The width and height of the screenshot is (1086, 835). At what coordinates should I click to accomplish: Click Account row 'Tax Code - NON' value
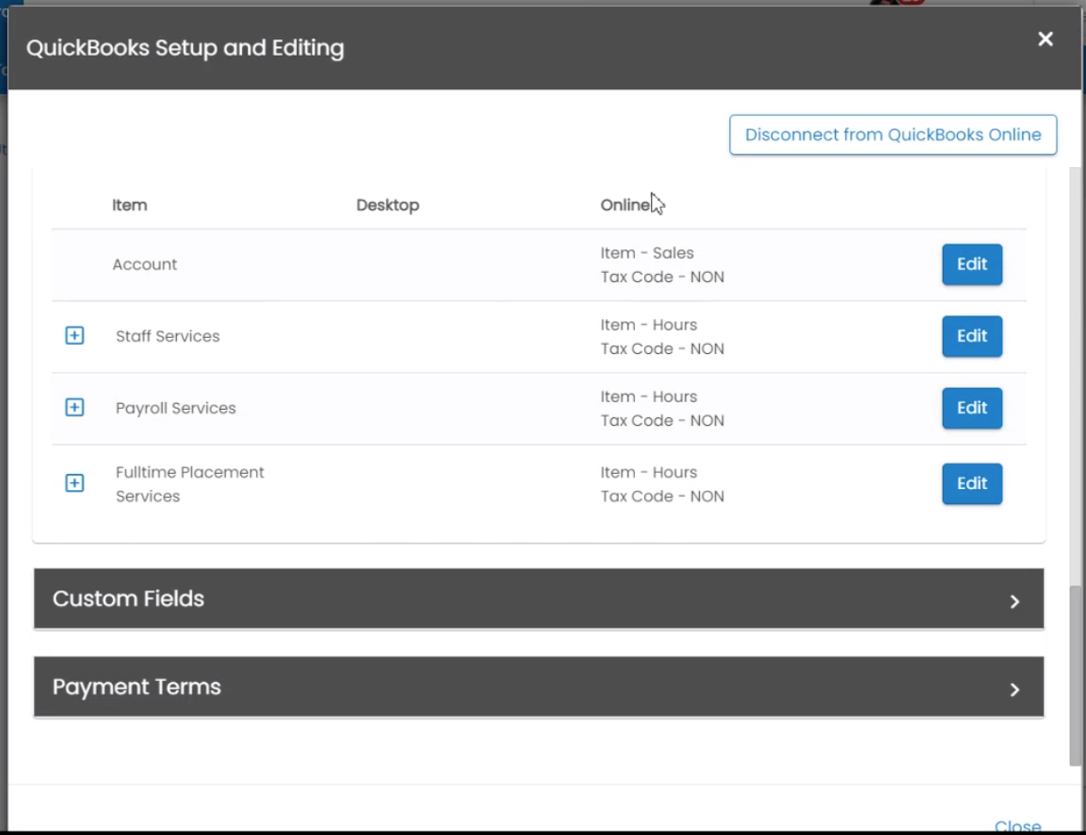[x=663, y=277]
